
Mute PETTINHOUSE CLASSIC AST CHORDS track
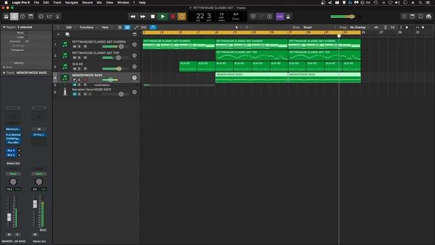pyautogui.click(x=75, y=46)
